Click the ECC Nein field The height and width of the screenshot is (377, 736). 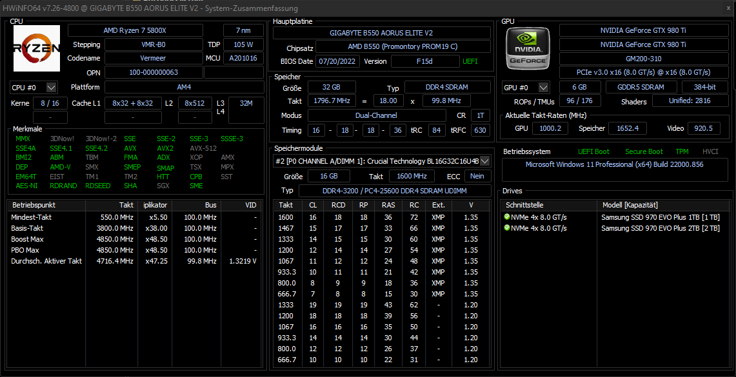pyautogui.click(x=477, y=177)
